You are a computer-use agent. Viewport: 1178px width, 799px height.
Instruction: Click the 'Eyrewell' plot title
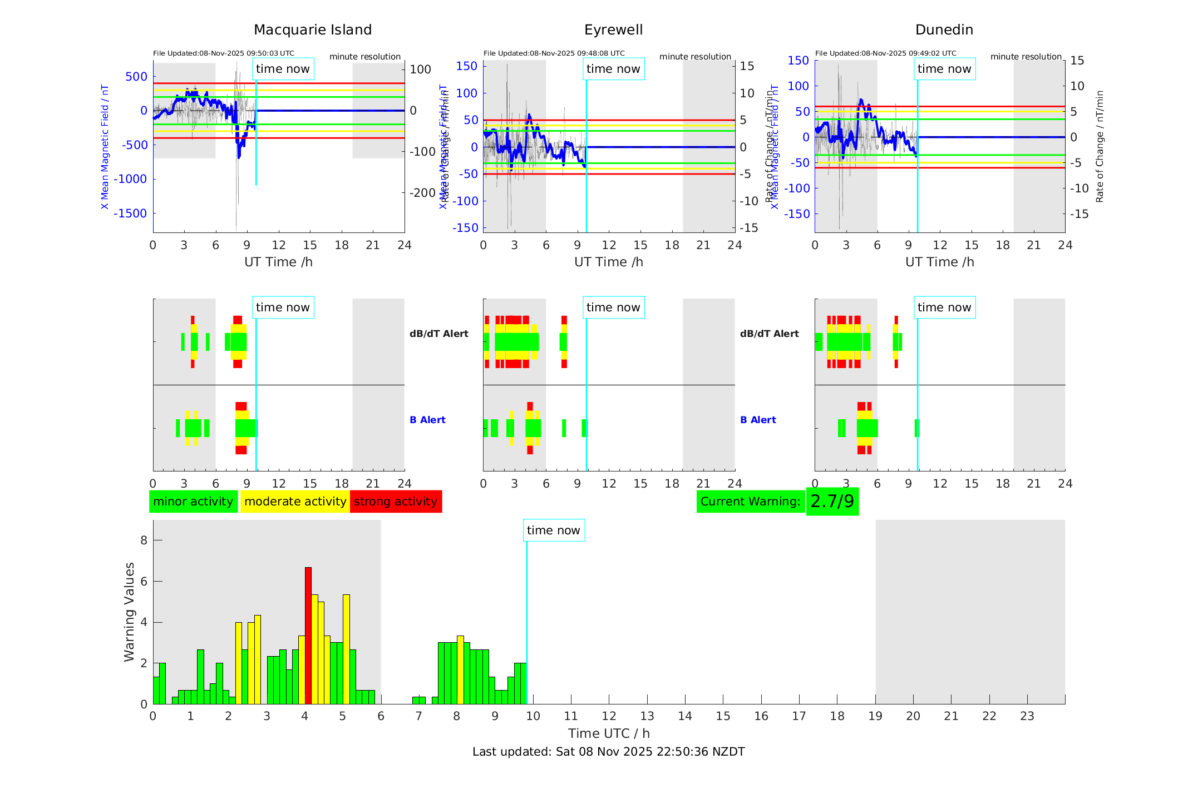click(613, 30)
